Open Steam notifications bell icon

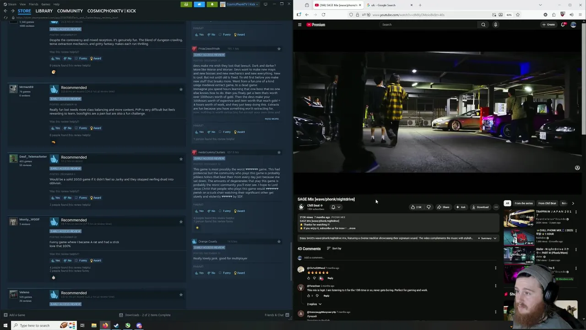tap(212, 4)
